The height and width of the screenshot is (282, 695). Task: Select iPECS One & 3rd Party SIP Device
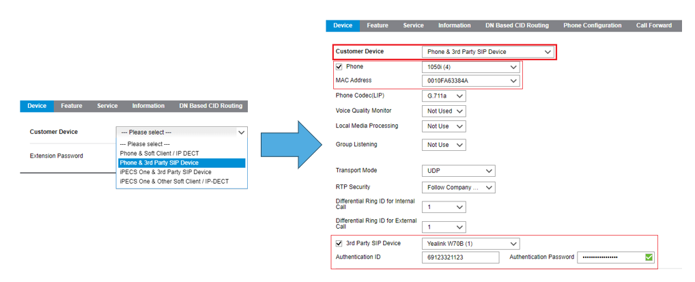click(166, 172)
